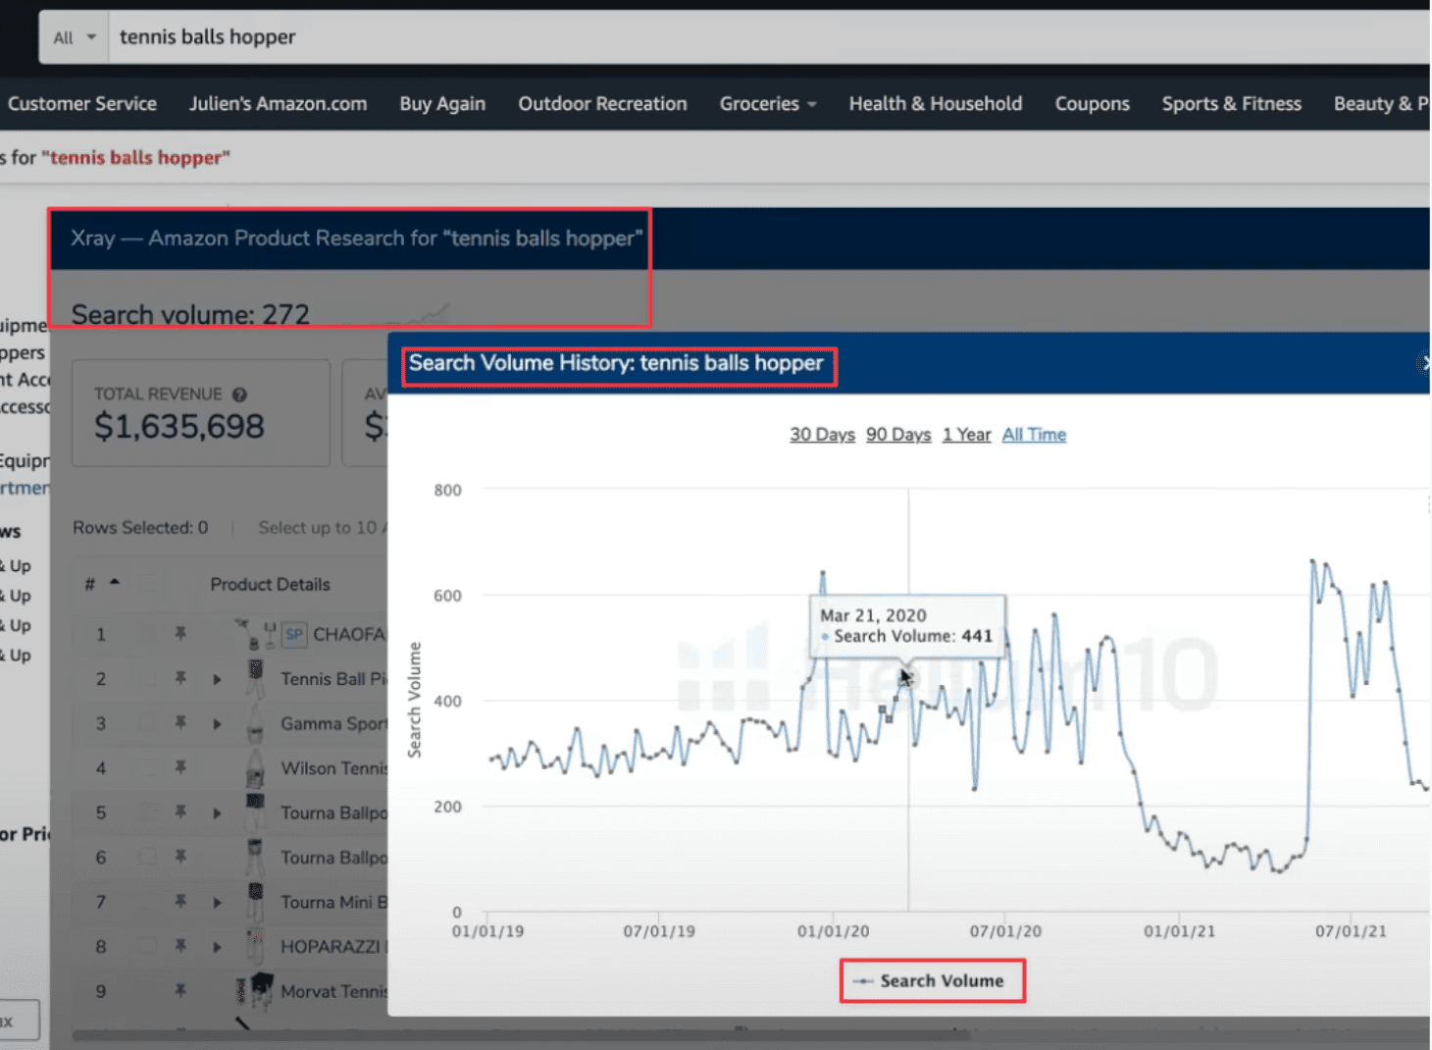The image size is (1432, 1050).
Task: Show the 90 Days search history
Action: [898, 435]
